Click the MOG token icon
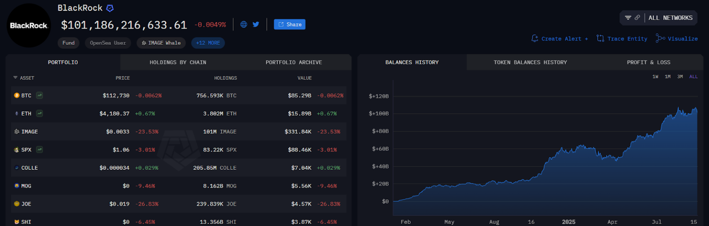 [17, 185]
